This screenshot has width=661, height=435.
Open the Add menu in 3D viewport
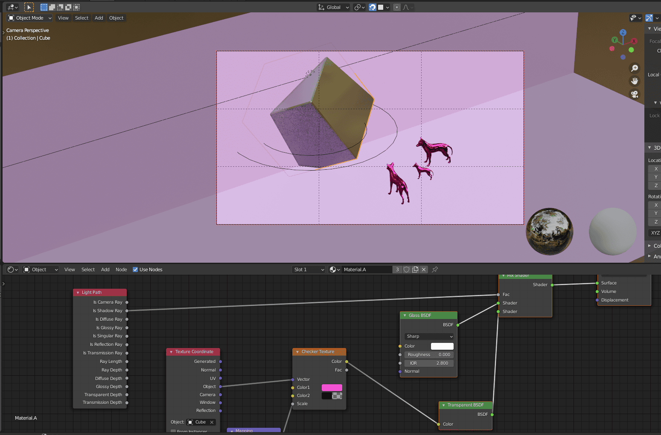click(x=99, y=18)
